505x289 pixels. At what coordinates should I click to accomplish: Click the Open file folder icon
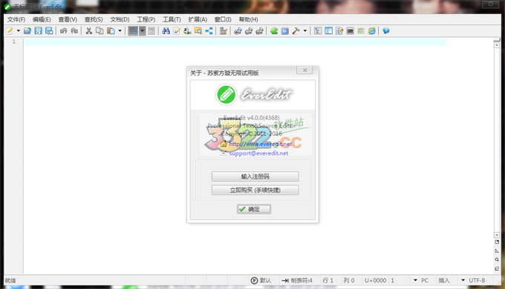[27, 31]
